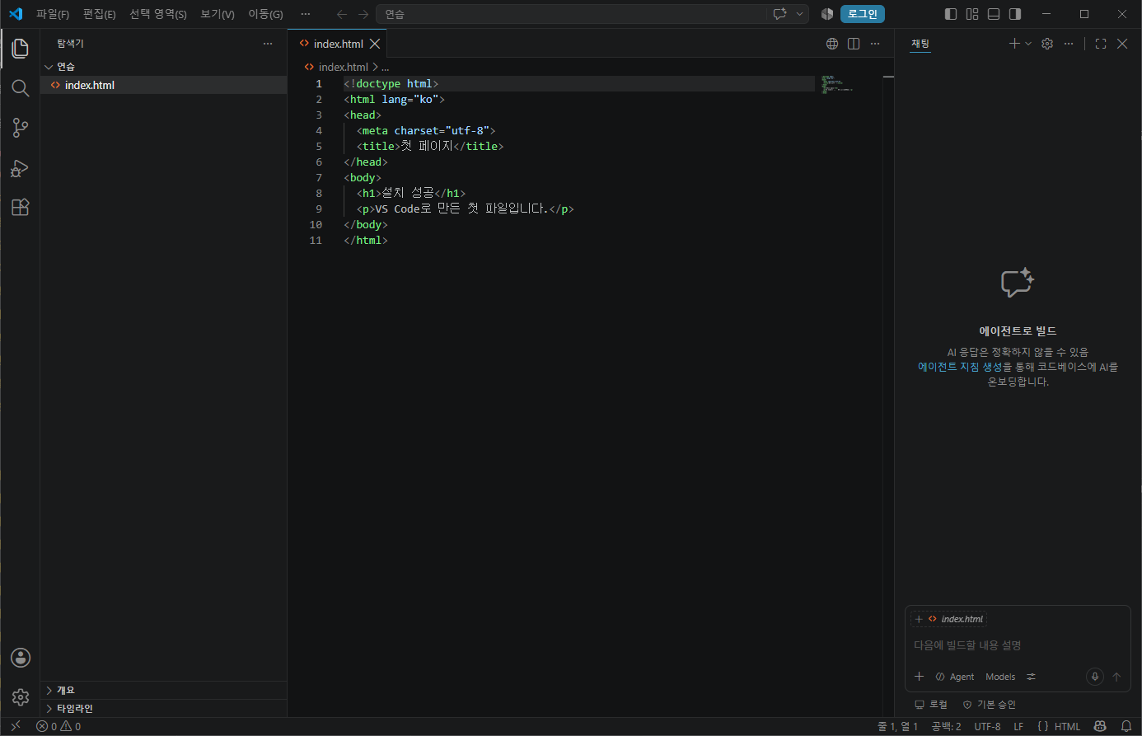The width and height of the screenshot is (1142, 736).
Task: Toggle the primary side bar layout
Action: tap(951, 14)
